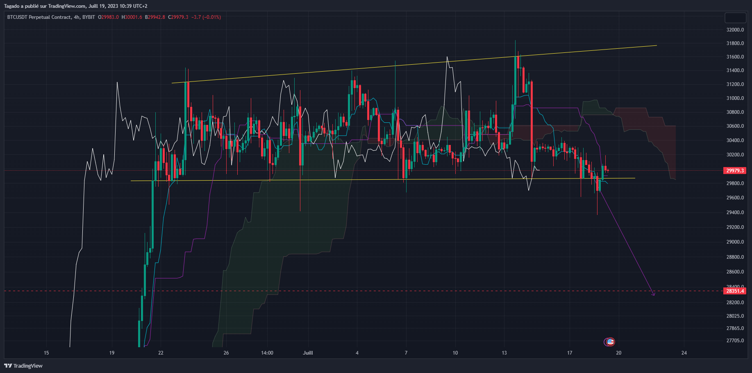Click the opening price value O29983.0
752x373 pixels.
click(x=108, y=17)
